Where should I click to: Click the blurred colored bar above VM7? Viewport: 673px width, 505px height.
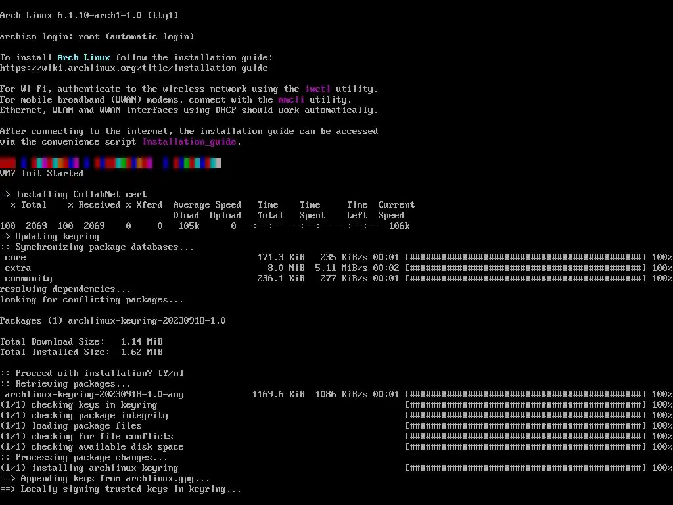[110, 163]
